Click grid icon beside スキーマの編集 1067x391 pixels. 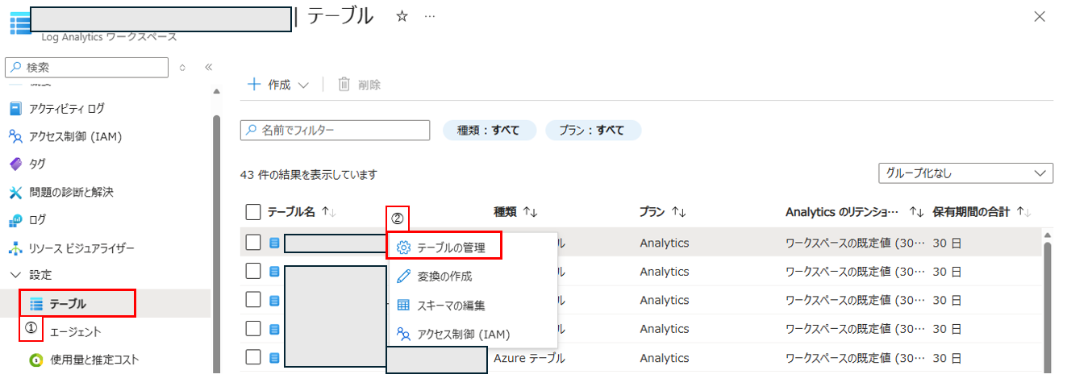coord(404,306)
